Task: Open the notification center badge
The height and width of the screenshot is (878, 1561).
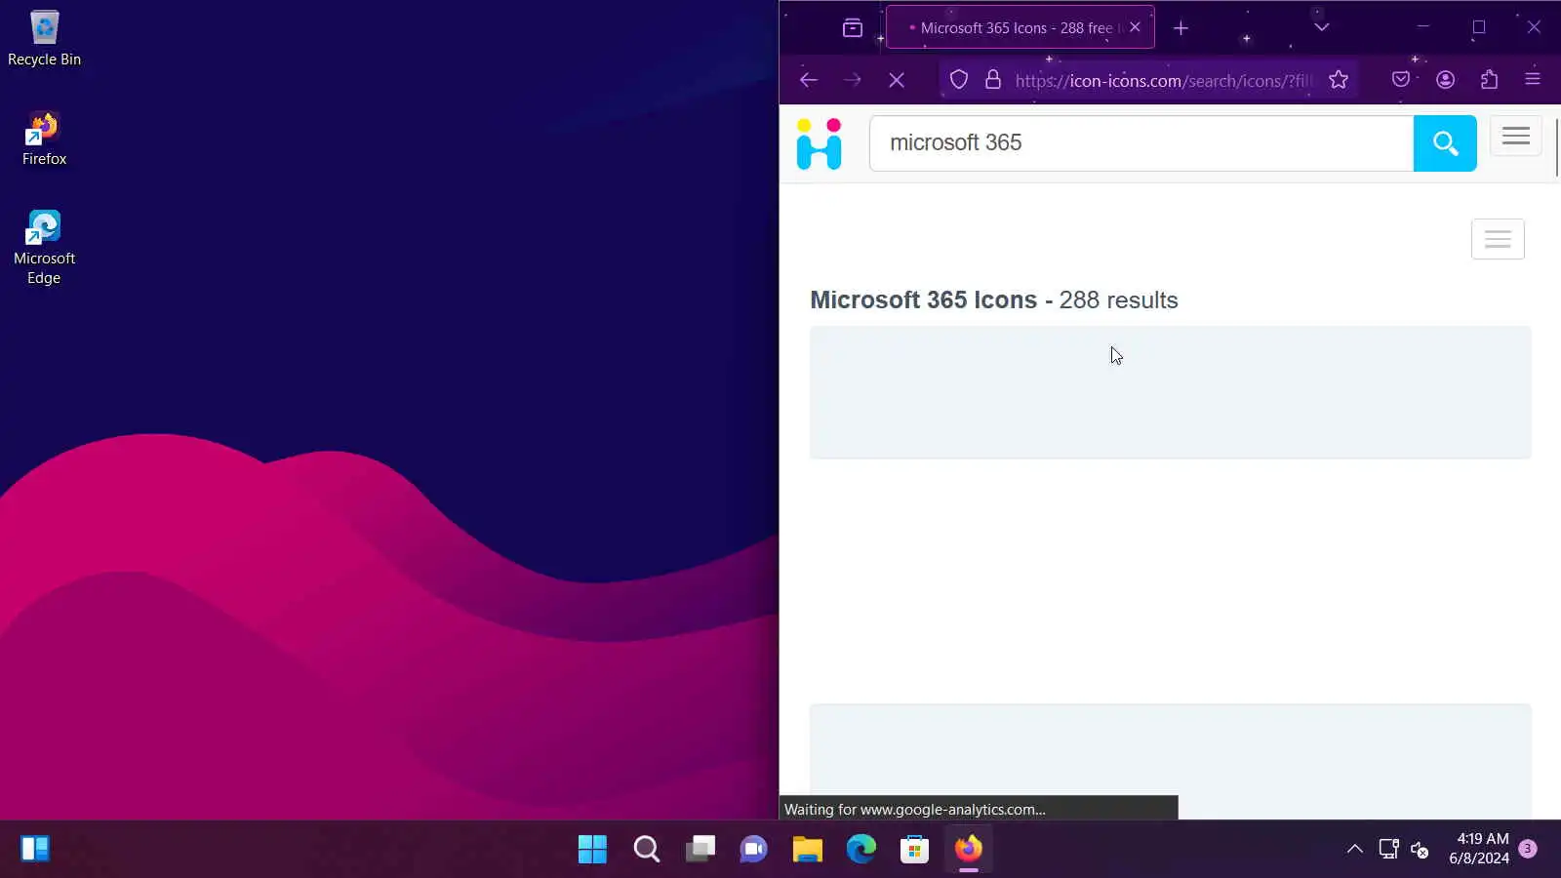Action: pyautogui.click(x=1528, y=849)
